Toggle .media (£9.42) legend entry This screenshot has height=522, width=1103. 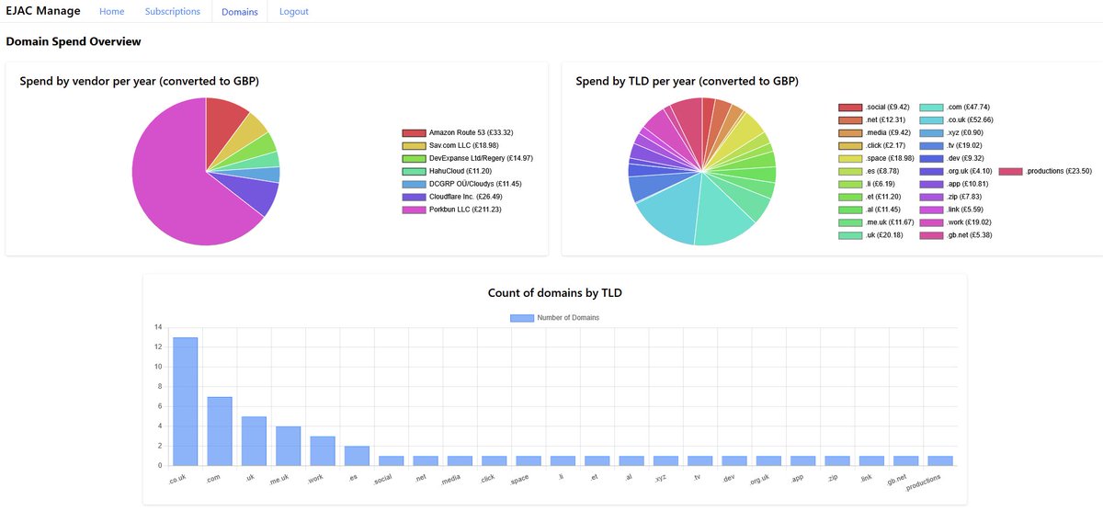[x=875, y=133]
